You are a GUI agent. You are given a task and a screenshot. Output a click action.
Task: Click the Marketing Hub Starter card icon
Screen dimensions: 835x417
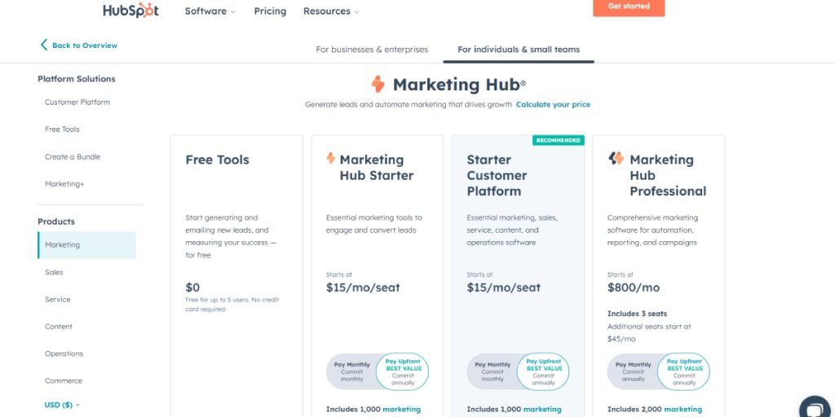tap(331, 158)
